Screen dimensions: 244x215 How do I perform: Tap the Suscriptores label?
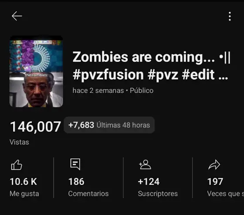click(158, 194)
